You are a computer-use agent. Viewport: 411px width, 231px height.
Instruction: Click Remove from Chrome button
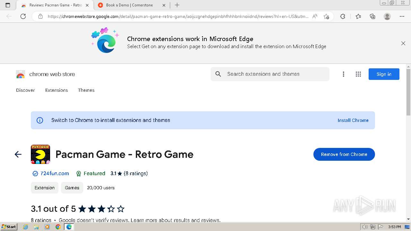[x=344, y=154]
